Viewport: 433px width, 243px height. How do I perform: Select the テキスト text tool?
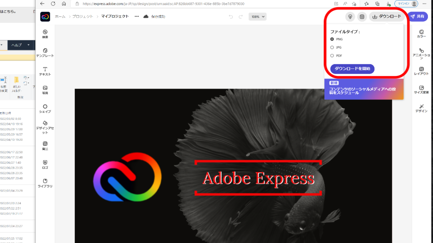(x=45, y=71)
